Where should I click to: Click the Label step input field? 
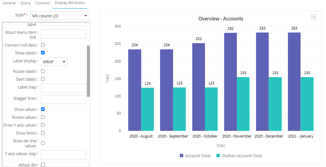tap(63, 88)
